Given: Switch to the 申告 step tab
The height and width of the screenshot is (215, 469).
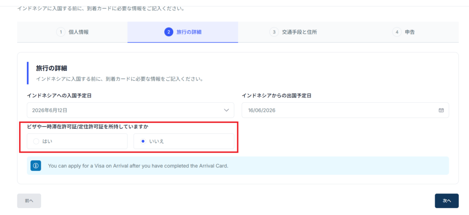Looking at the screenshot, I should click(404, 32).
